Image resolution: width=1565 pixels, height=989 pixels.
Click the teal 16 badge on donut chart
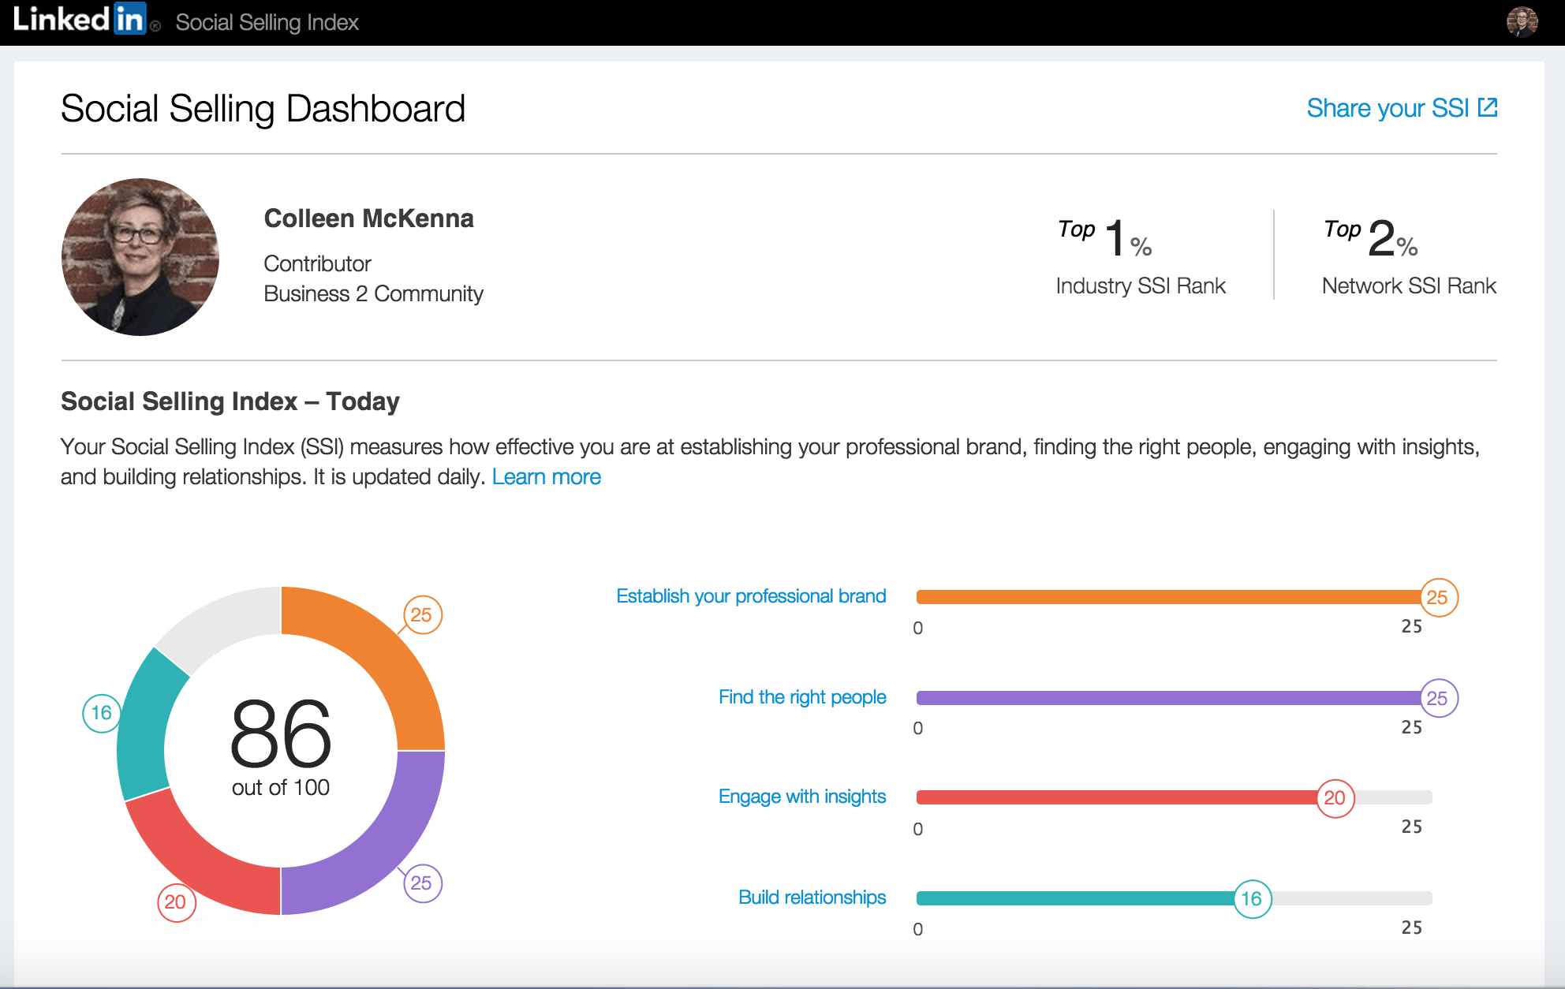pos(102,713)
